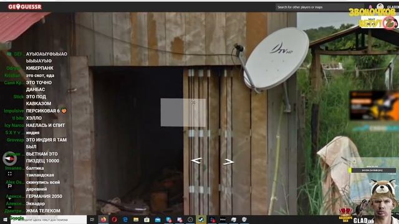Move along street using left arrow
399x224 pixels.
[x=196, y=161]
